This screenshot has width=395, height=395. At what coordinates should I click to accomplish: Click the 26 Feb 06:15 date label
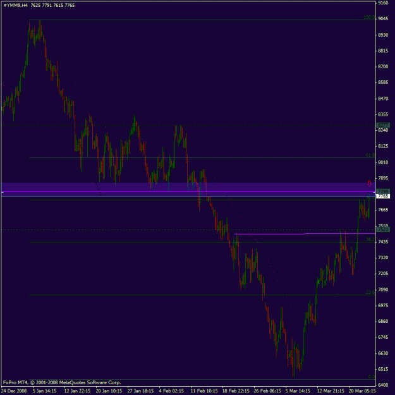pos(267,391)
